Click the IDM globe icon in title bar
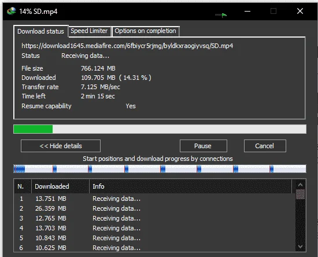 point(12,11)
